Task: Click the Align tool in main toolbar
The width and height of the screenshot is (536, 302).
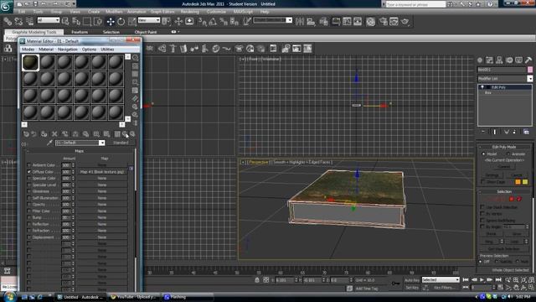Action: coord(311,22)
